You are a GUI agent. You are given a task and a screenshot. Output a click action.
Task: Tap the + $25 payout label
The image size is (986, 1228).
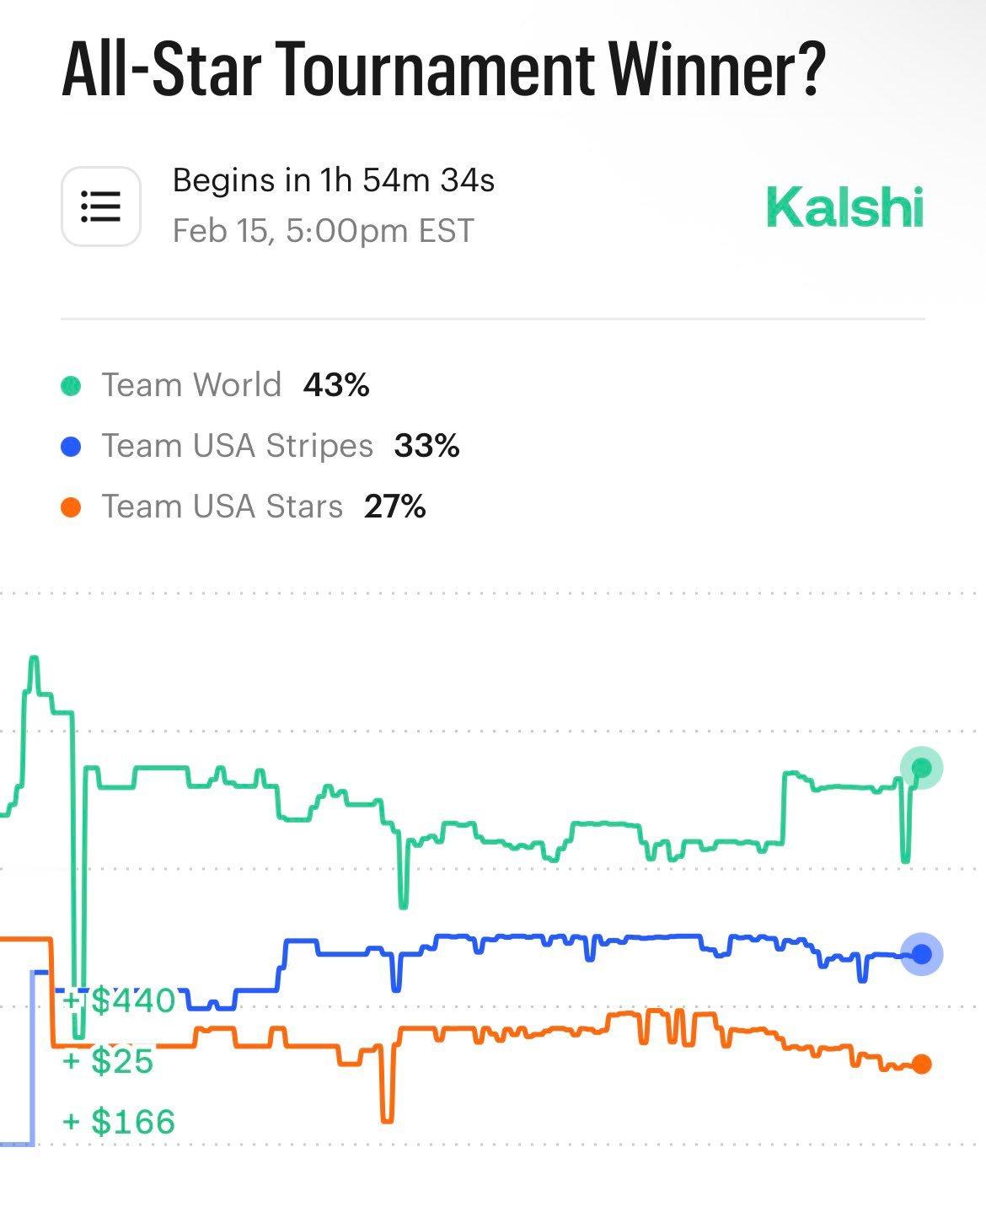[x=109, y=1060]
